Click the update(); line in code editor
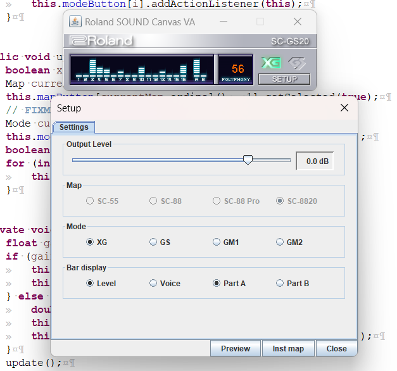 34,363
